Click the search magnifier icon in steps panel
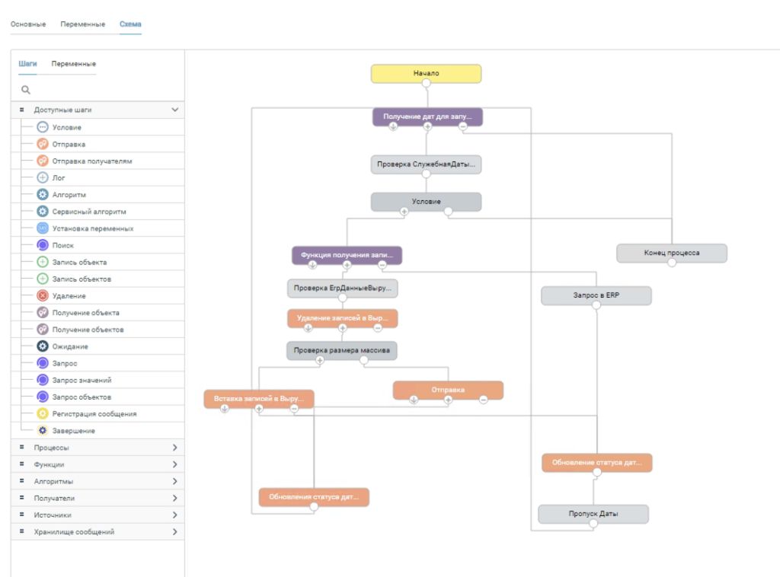This screenshot has height=577, width=780. 25,90
